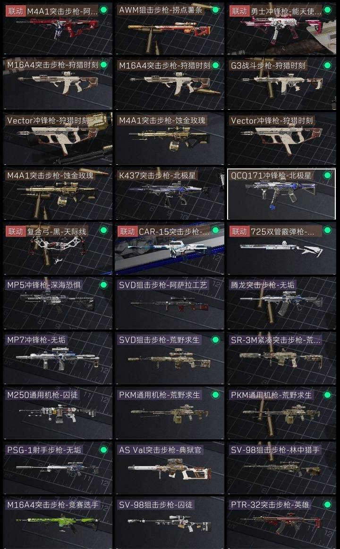Click the green dot on 勇士冲锋枪-能天使 card

327,10
